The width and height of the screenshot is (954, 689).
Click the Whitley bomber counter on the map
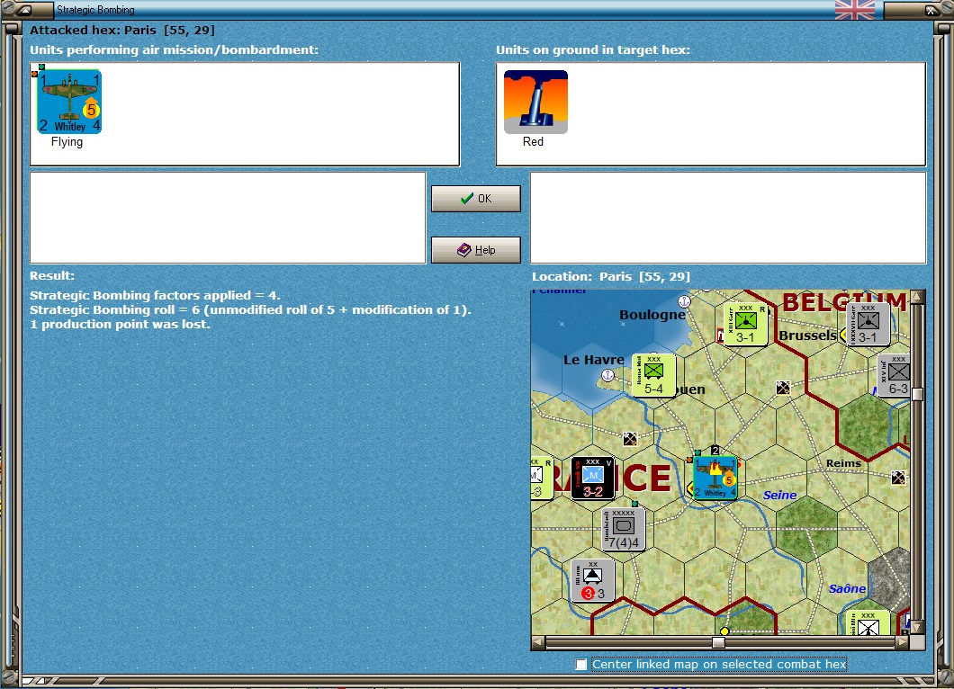click(715, 478)
